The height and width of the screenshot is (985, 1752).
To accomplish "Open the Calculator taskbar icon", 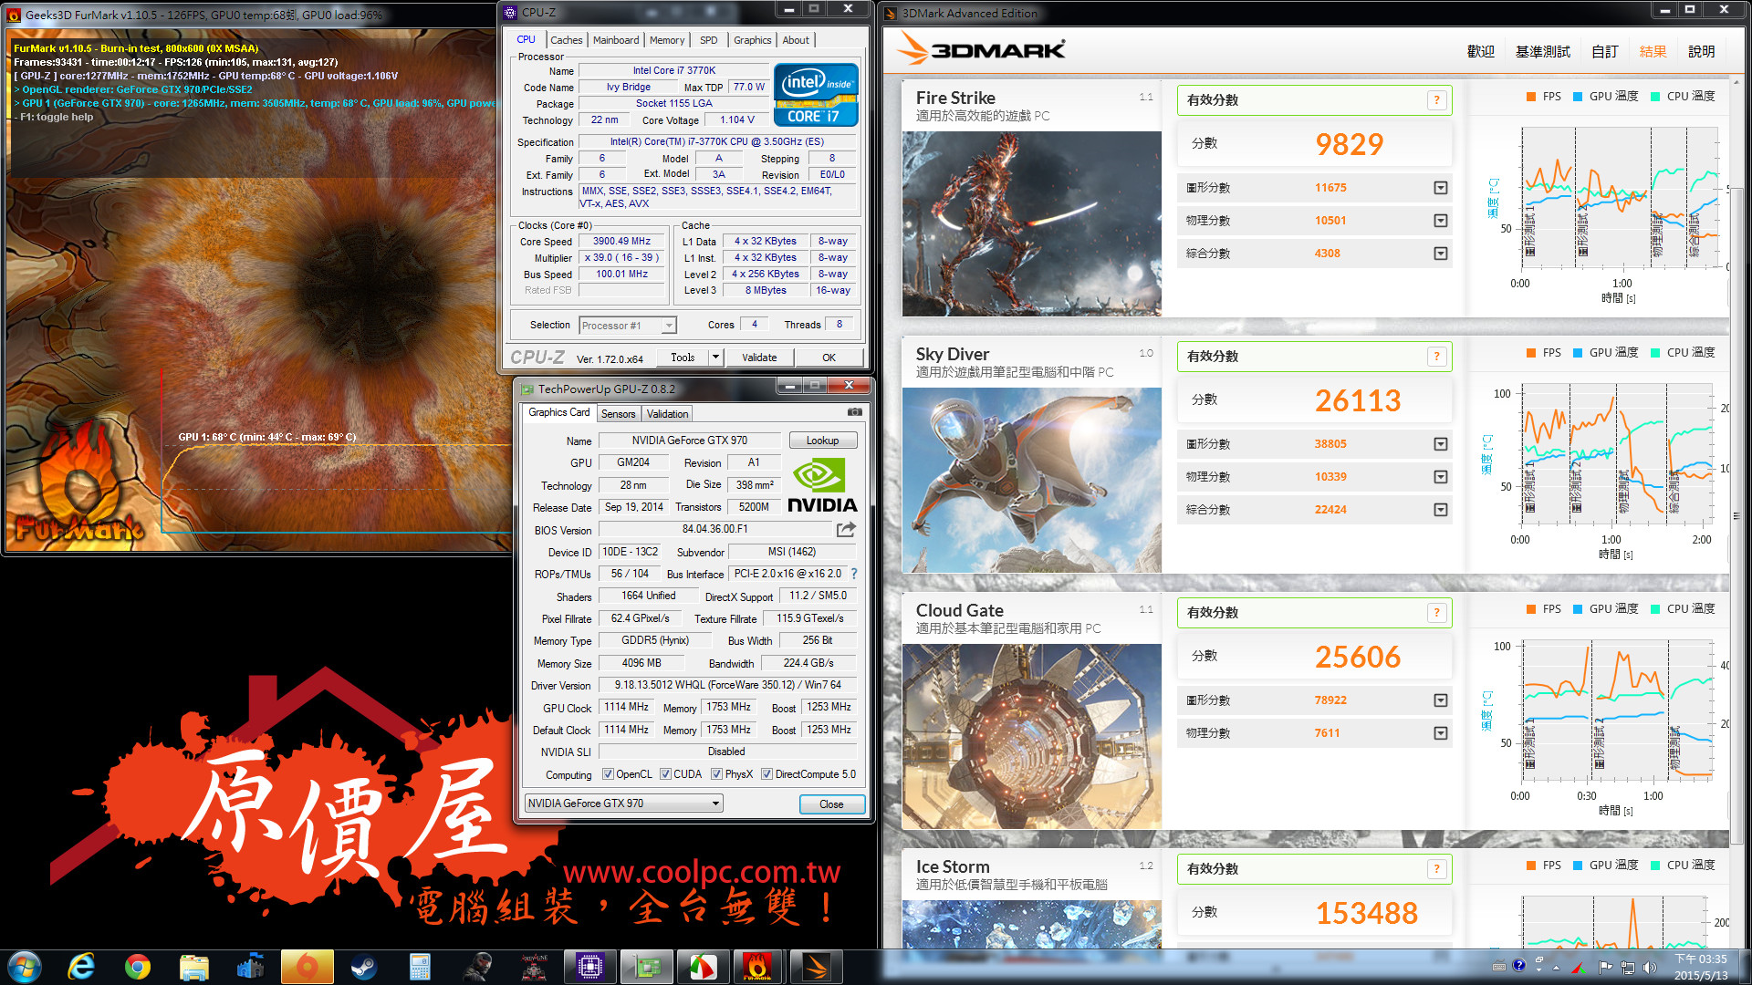I will (x=420, y=967).
